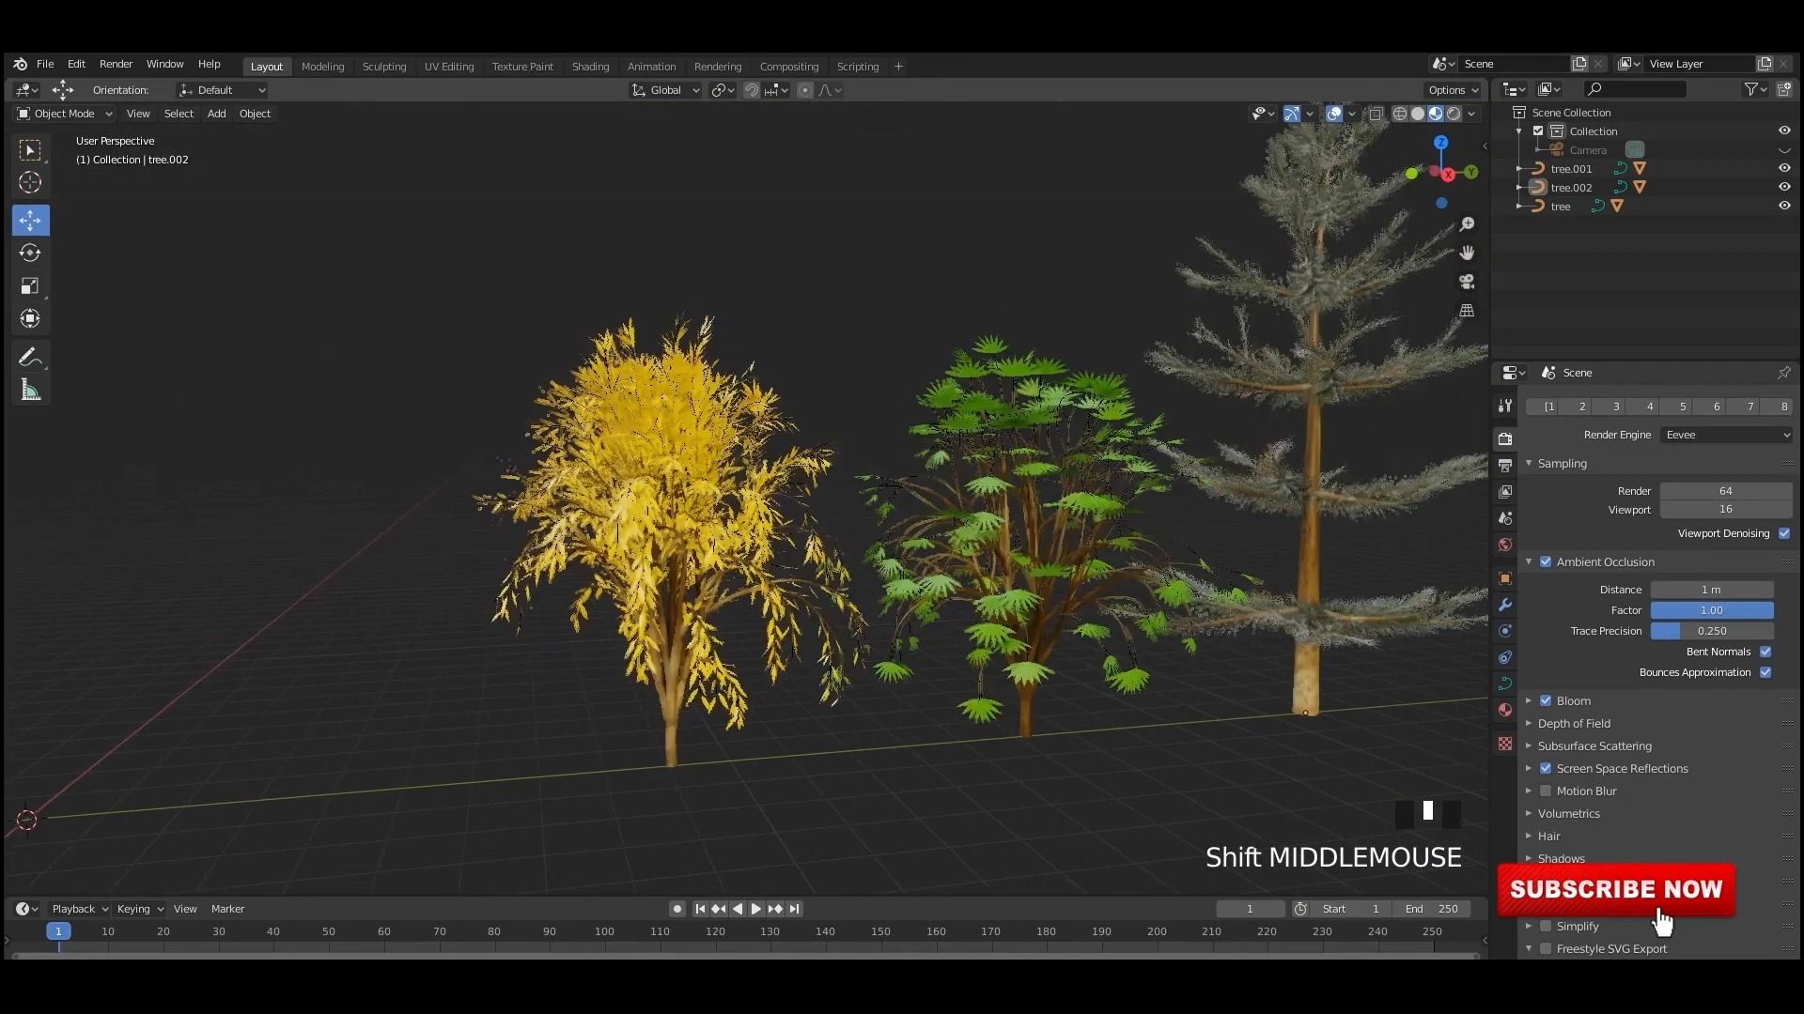
Task: Open the Object properties tab
Action: [1505, 578]
